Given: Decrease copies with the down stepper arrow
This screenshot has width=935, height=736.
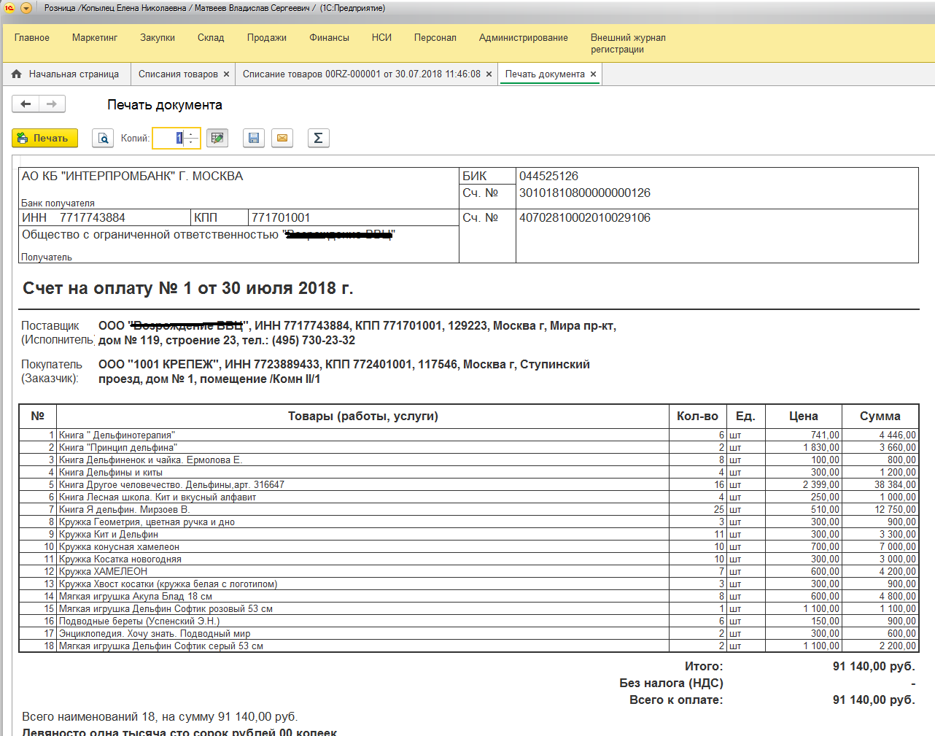Looking at the screenshot, I should tap(192, 142).
